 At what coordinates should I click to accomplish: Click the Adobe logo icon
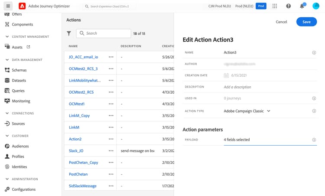pyautogui.click(x=22, y=6)
